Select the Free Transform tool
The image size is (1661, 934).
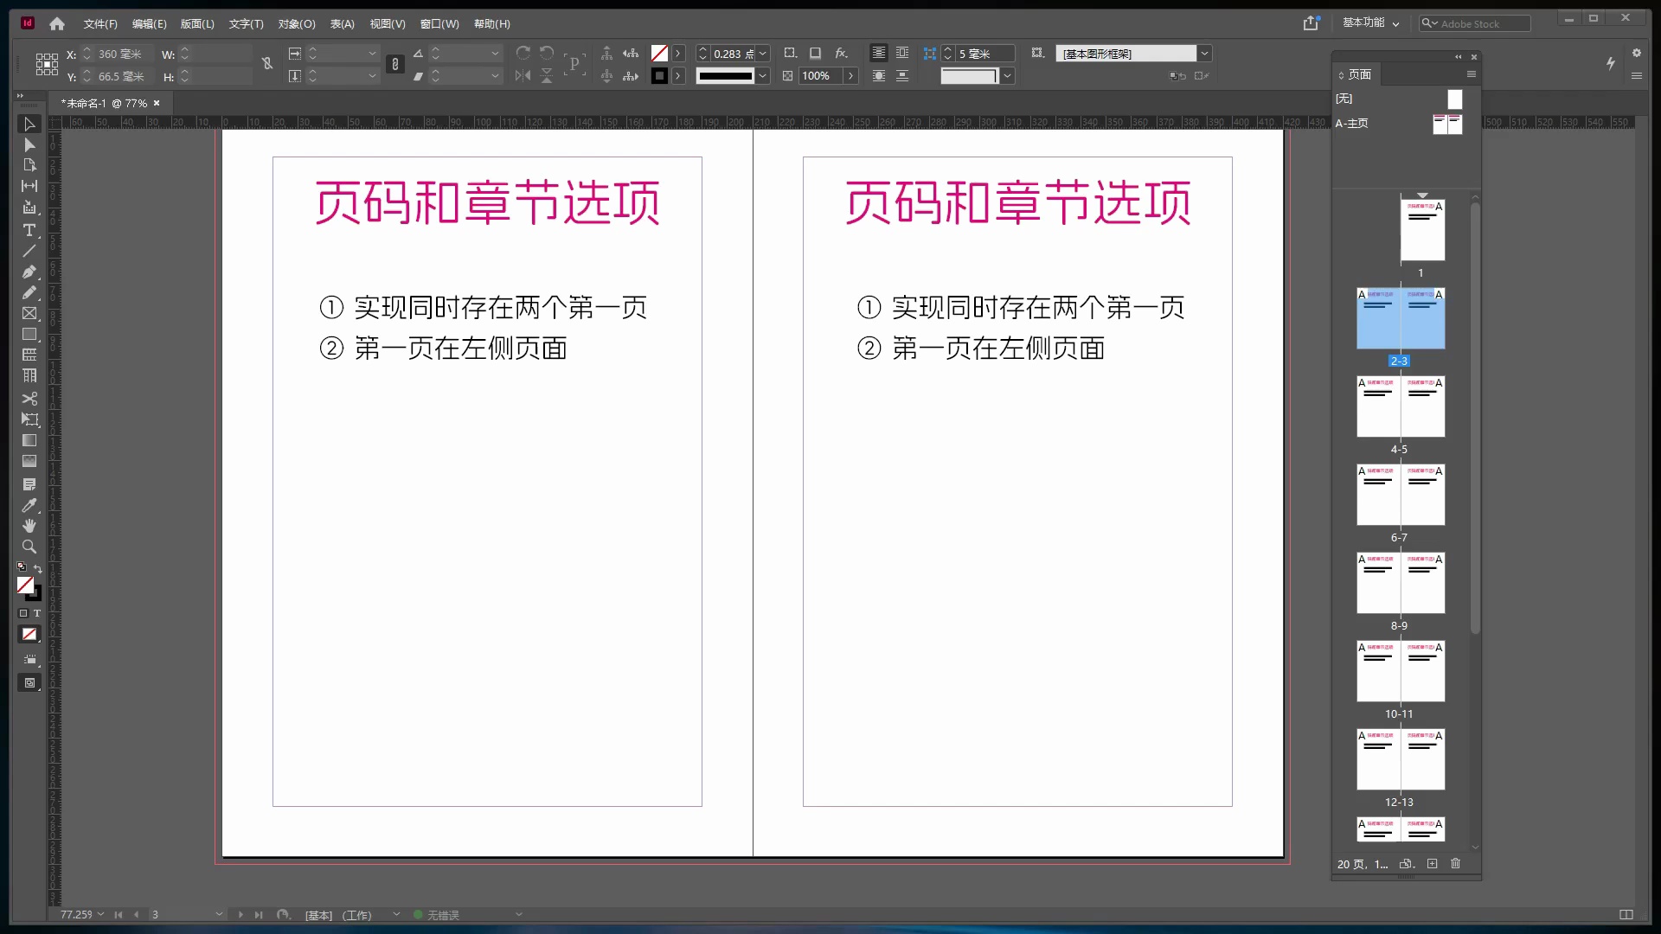pyautogui.click(x=29, y=419)
